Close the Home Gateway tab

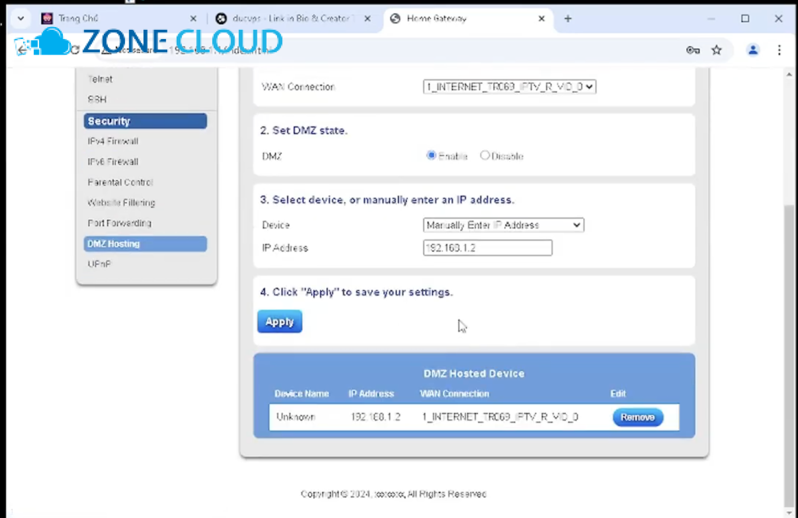pos(541,19)
